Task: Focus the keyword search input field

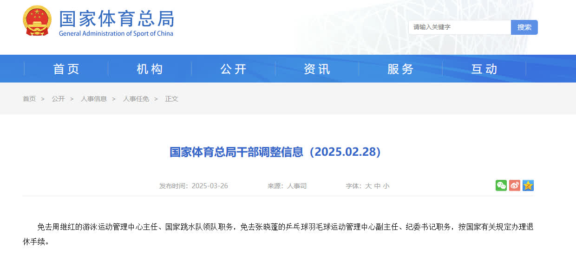Action: point(459,27)
